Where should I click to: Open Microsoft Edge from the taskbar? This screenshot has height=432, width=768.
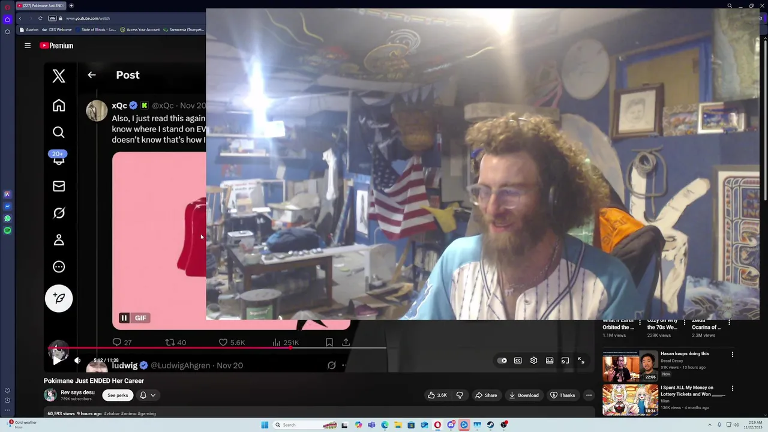click(385, 425)
